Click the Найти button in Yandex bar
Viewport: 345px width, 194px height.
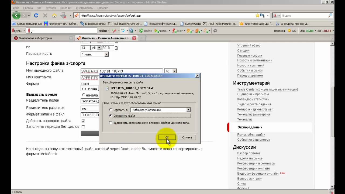103,31
